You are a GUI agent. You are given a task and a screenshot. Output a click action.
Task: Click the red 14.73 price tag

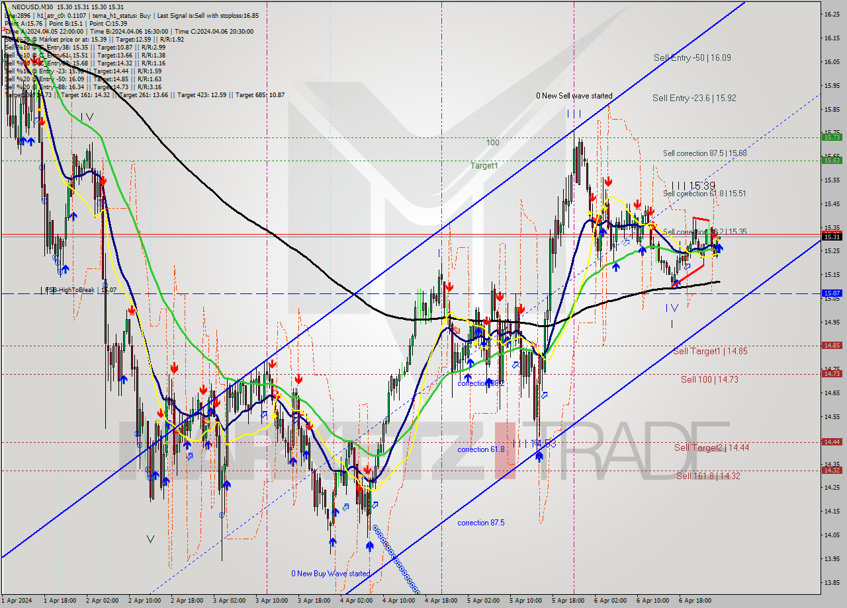click(x=832, y=373)
